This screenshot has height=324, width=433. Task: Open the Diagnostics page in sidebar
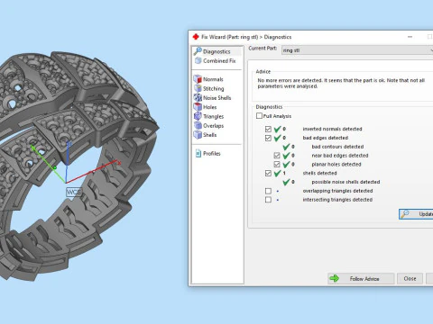pyautogui.click(x=216, y=51)
